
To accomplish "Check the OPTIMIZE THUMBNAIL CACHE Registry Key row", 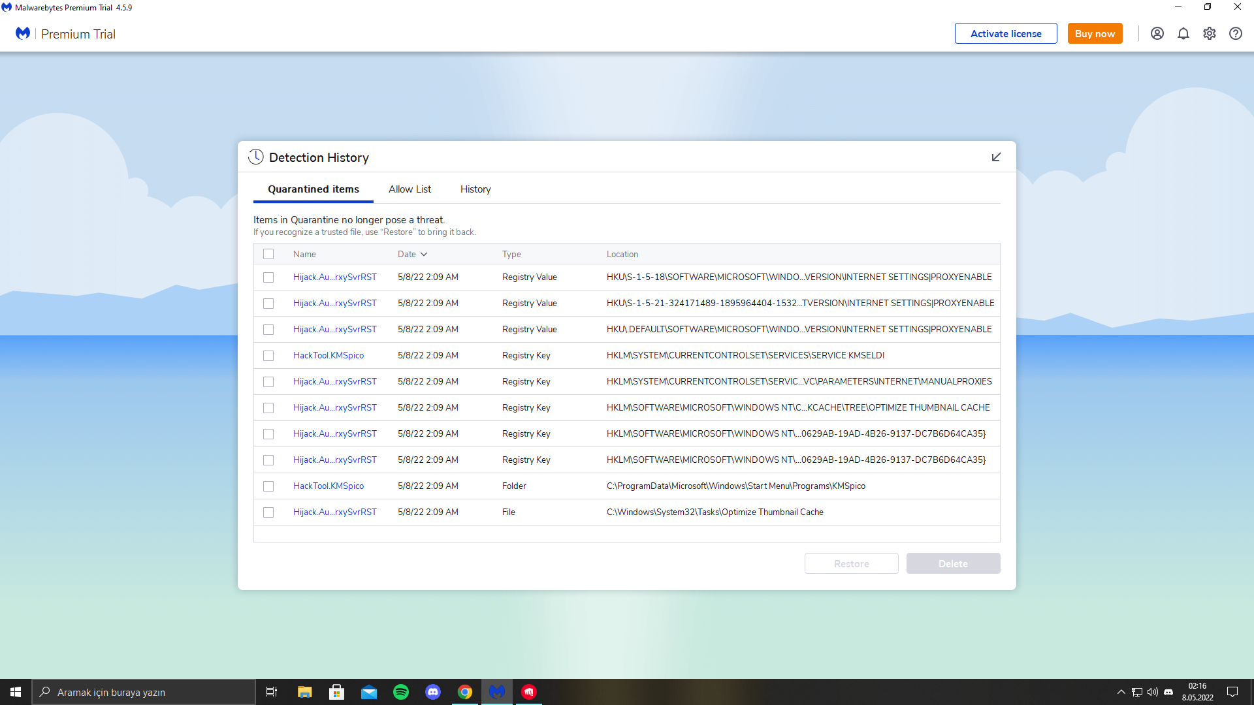I will click(x=268, y=408).
